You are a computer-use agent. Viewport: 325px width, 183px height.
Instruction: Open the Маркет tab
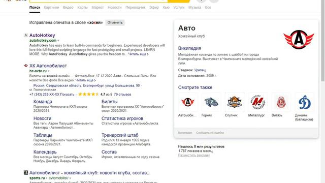coord(97,7)
